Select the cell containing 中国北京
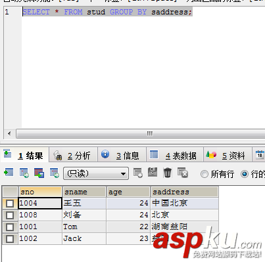The image size is (265, 262). pyautogui.click(x=185, y=203)
